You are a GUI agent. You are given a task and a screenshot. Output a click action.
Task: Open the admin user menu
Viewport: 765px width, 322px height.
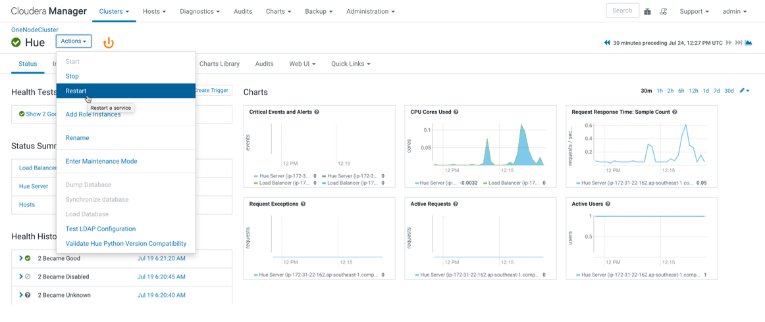click(x=735, y=11)
